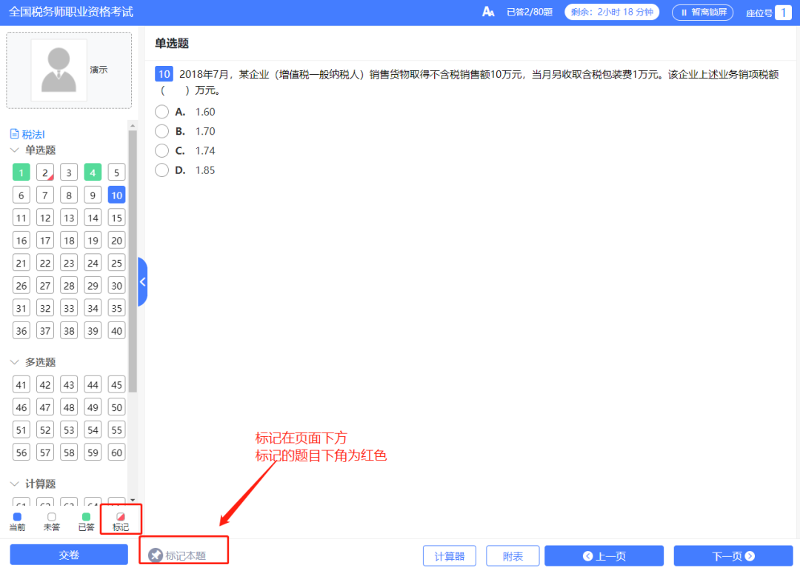Click the 已答 green legend square
Image resolution: width=800 pixels, height=568 pixels.
(x=86, y=516)
